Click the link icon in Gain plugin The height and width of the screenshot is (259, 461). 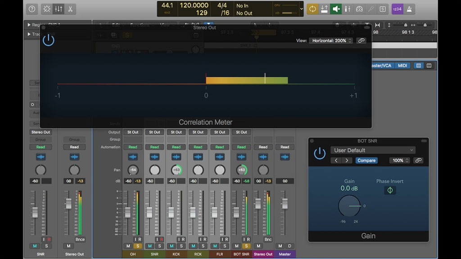[418, 161]
